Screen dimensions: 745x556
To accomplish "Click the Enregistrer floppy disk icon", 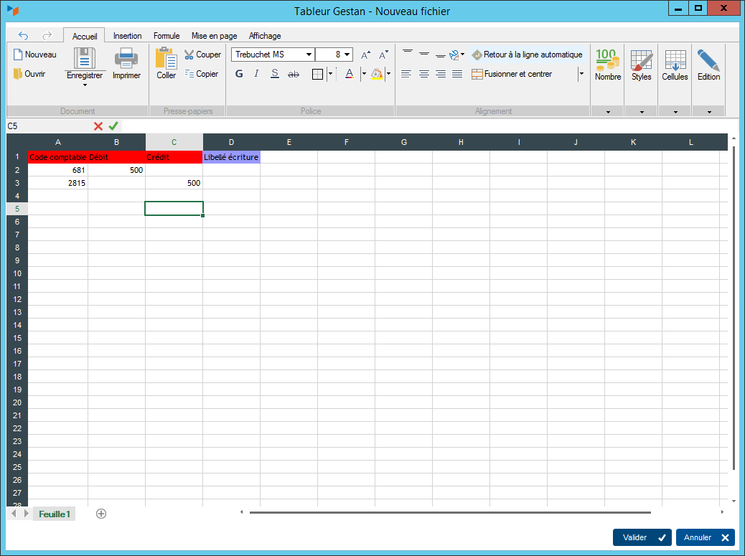I will coord(85,58).
